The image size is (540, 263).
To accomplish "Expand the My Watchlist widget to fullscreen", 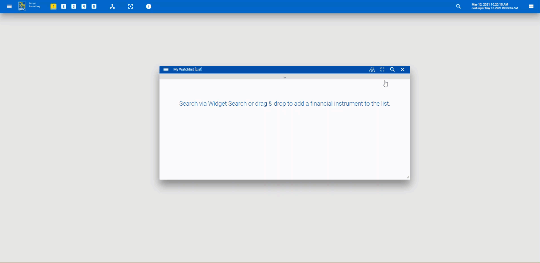I will [x=382, y=69].
